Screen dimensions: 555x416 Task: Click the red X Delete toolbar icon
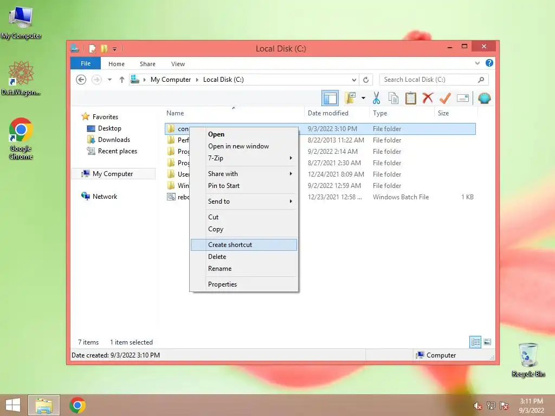click(428, 97)
